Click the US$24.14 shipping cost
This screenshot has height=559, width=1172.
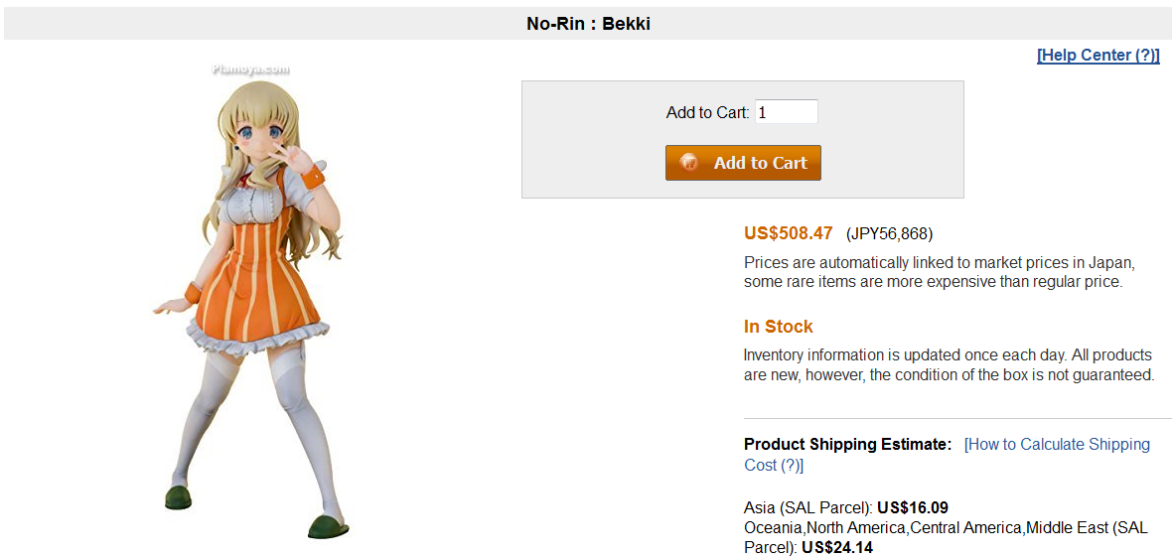(x=837, y=547)
